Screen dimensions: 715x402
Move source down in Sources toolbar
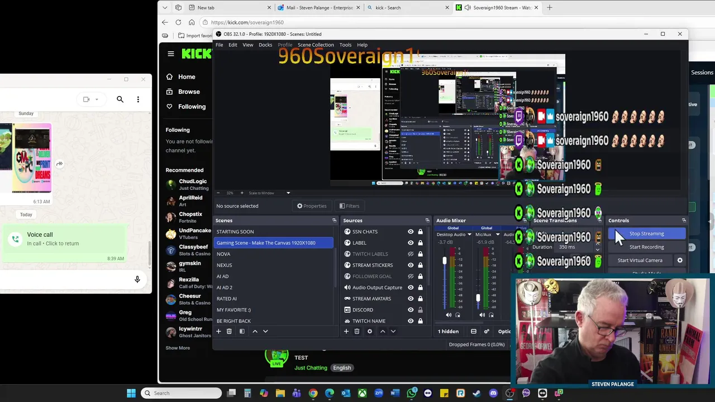pyautogui.click(x=393, y=331)
